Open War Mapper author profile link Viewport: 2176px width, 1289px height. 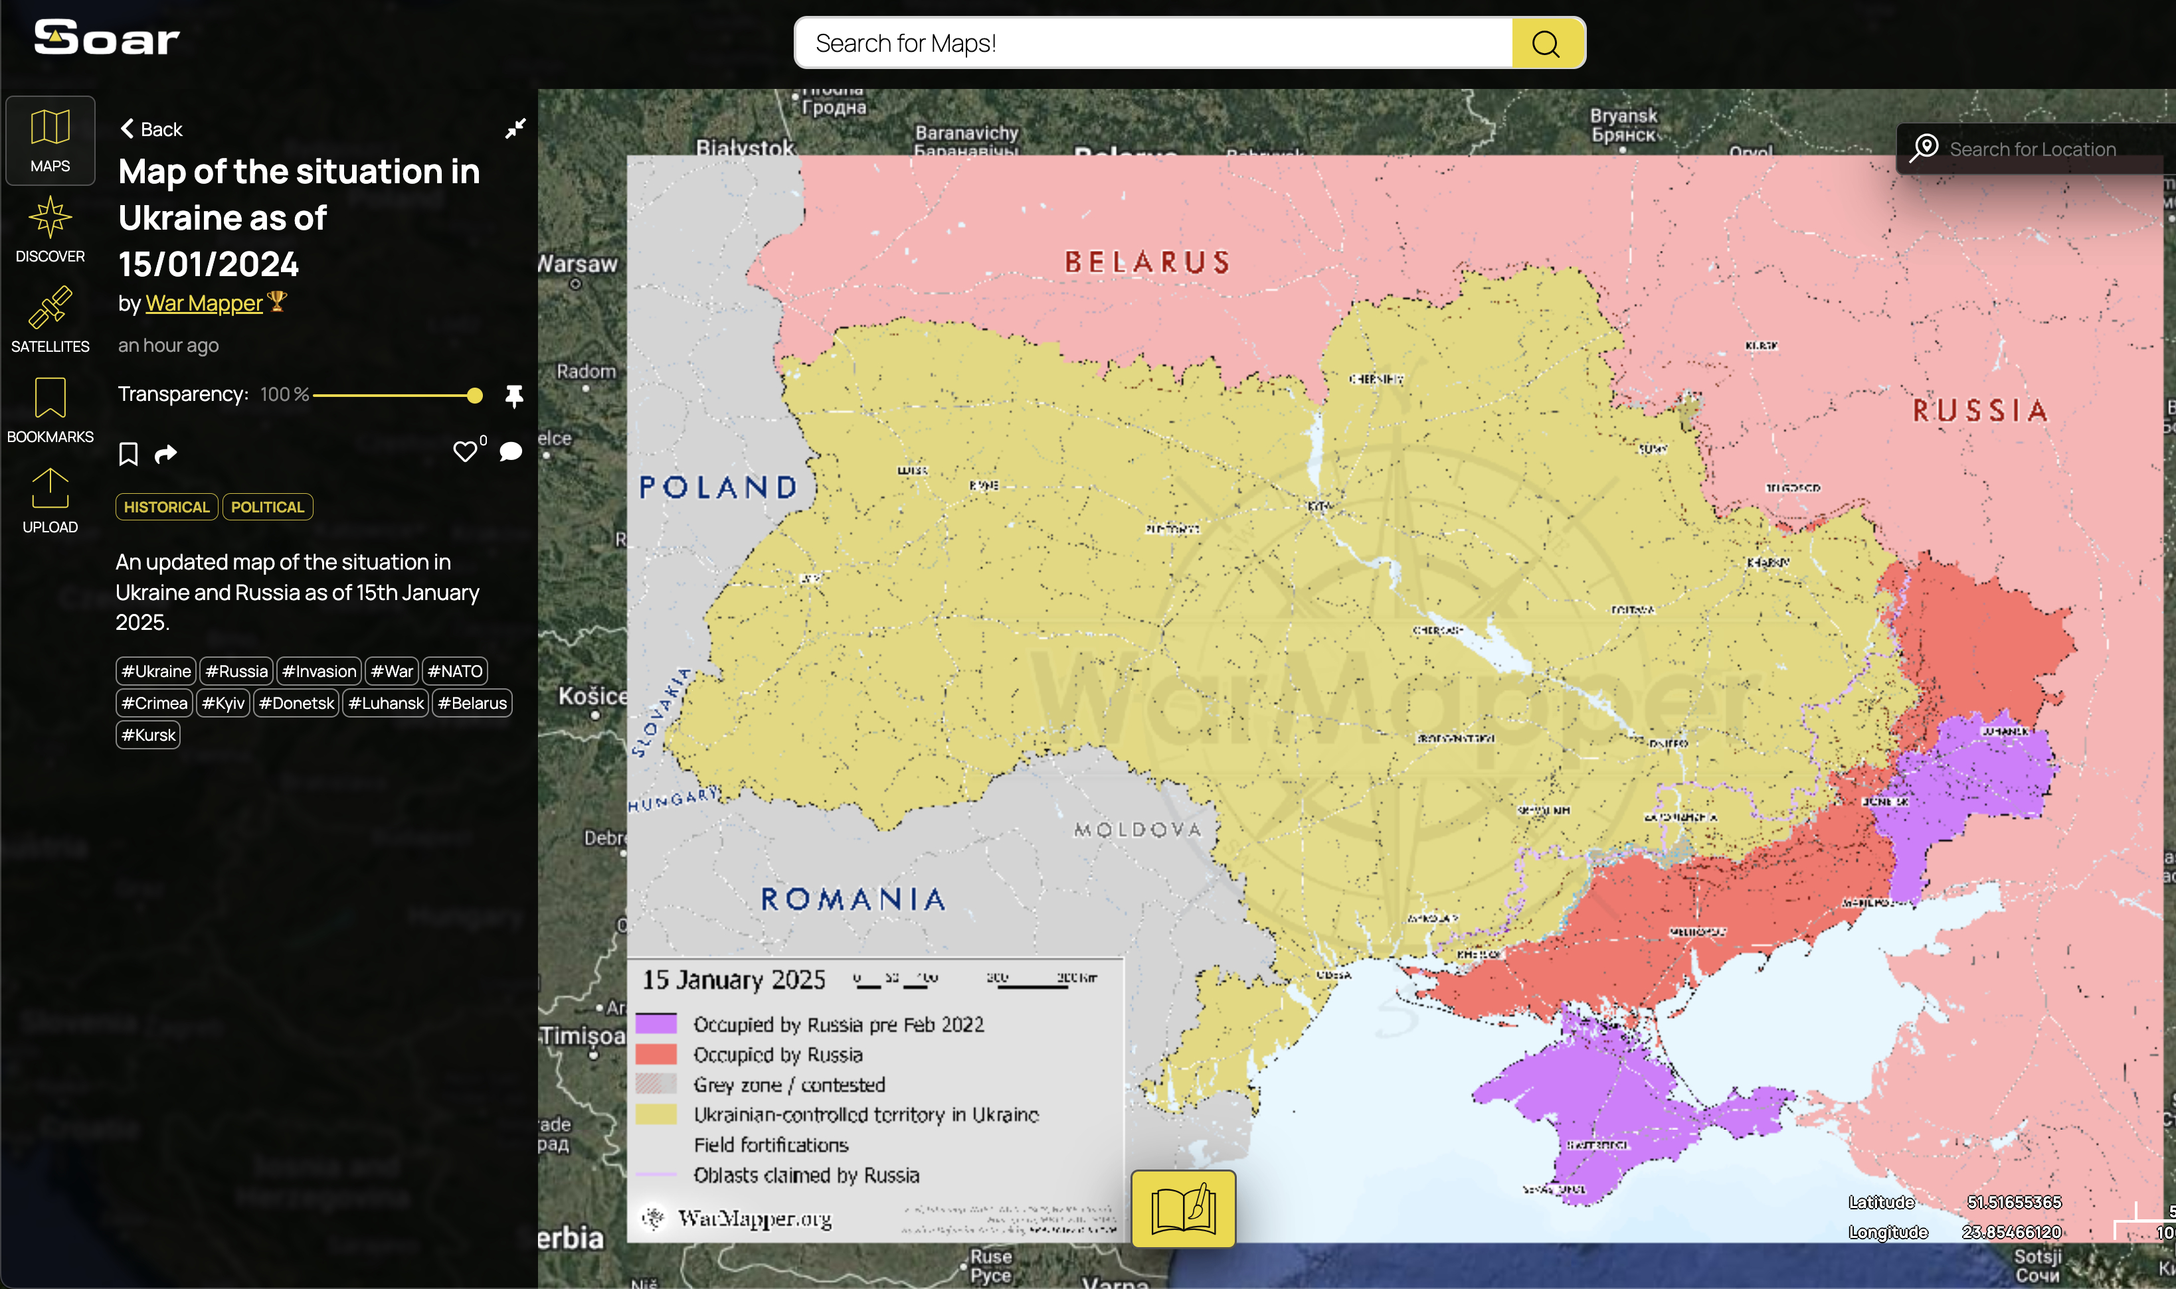[204, 303]
